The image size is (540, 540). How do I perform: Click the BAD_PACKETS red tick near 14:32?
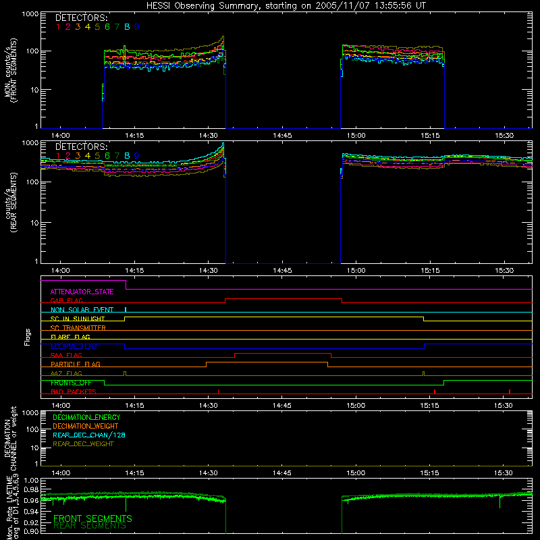coord(218,391)
